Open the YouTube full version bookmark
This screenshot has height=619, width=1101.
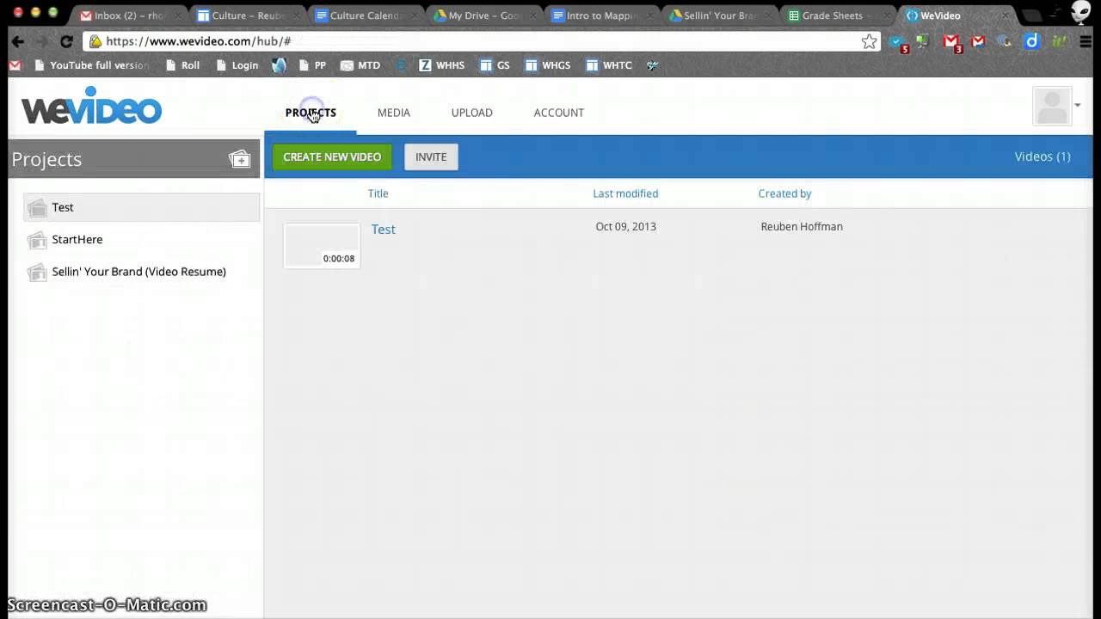91,65
